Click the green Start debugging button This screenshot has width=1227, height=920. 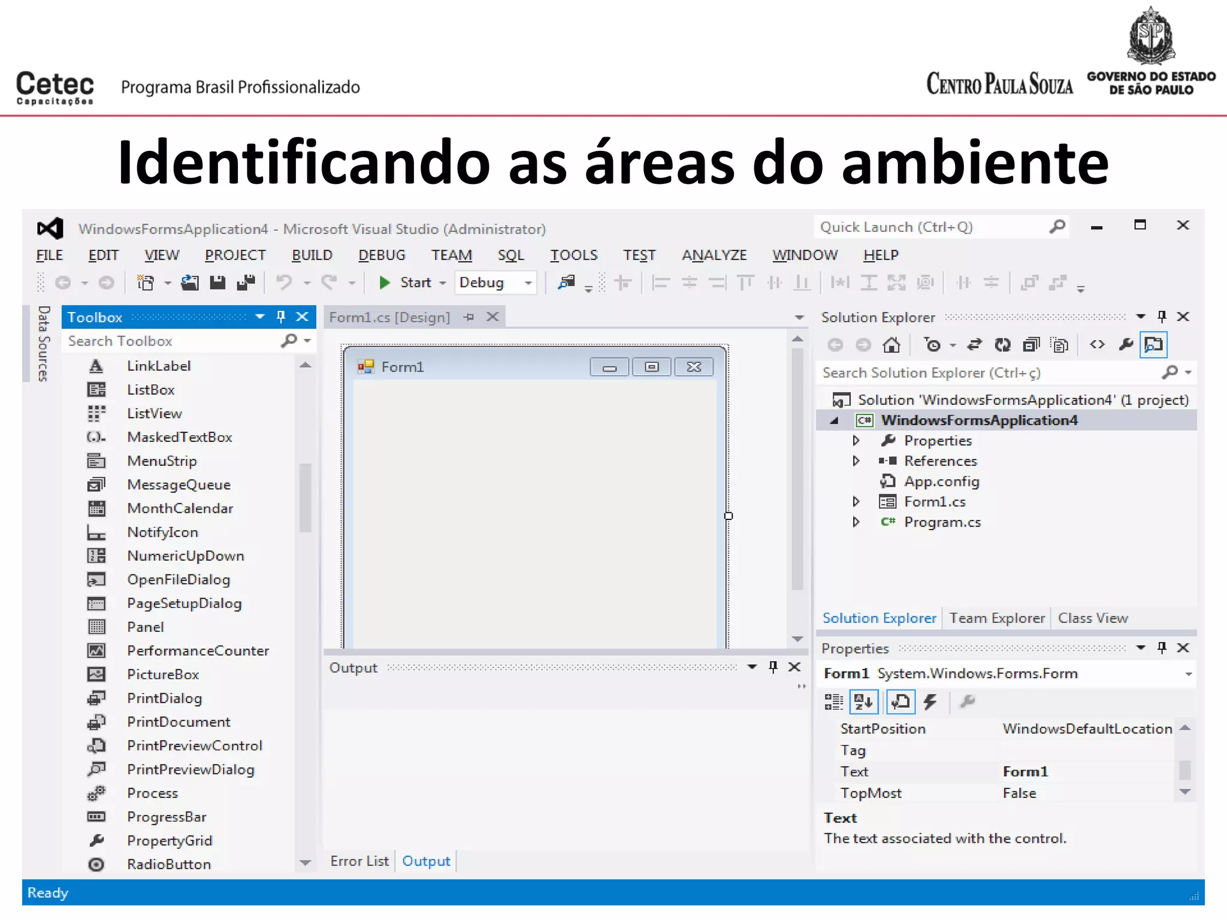pos(385,283)
